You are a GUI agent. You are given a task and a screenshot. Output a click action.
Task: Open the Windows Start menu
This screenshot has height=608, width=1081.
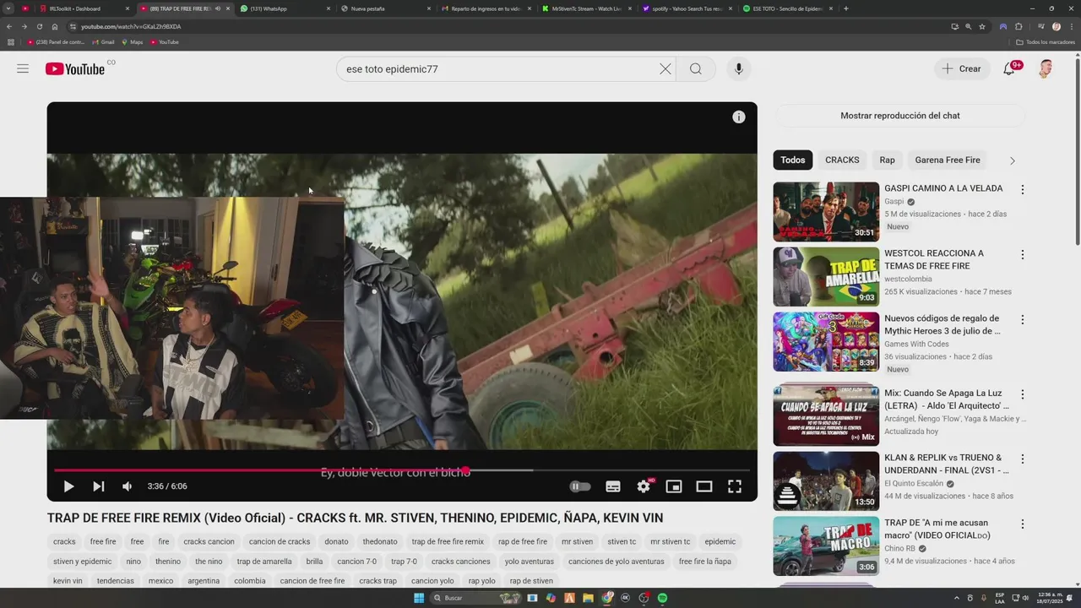coord(418,598)
